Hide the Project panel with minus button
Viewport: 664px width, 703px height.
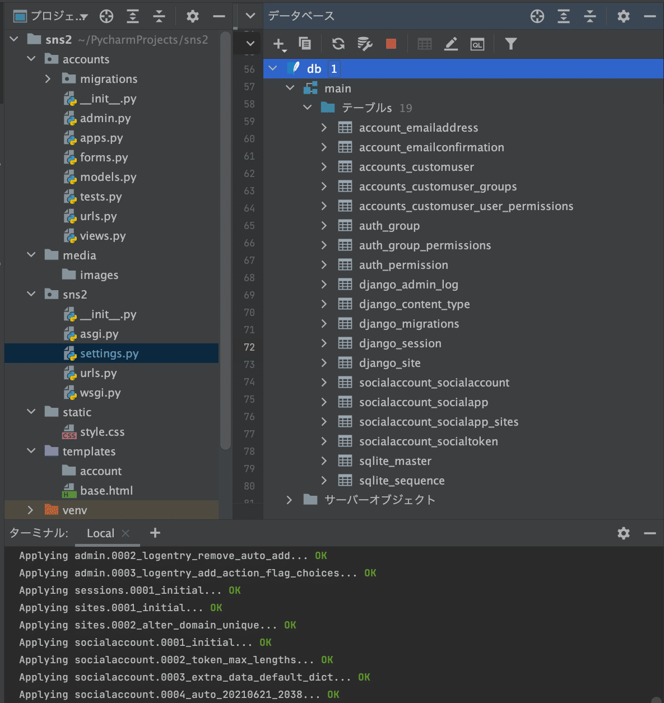(x=219, y=16)
